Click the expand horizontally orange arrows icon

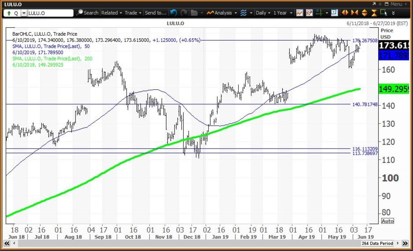pyautogui.click(x=345, y=13)
